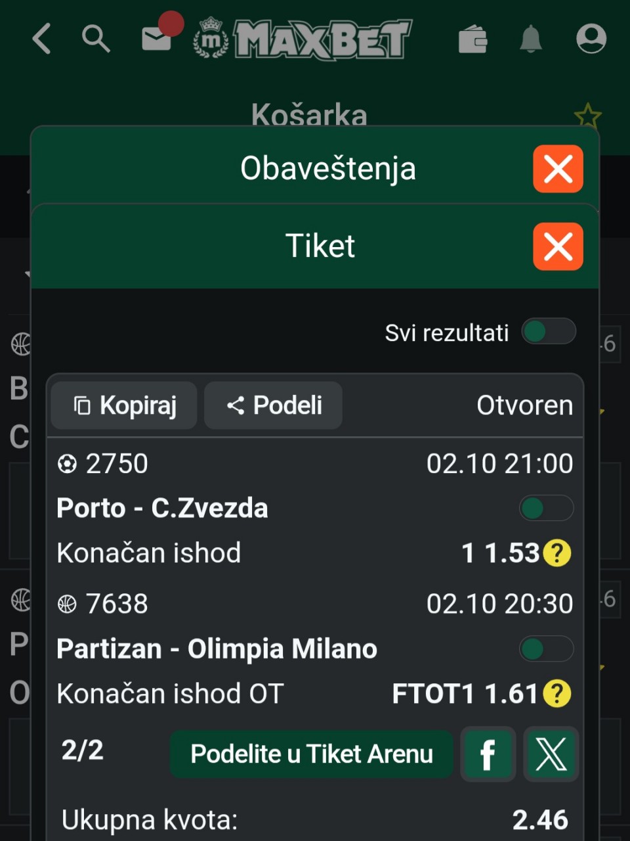Screen dimensions: 630x841
Task: Share ticket on X
Action: coord(551,754)
